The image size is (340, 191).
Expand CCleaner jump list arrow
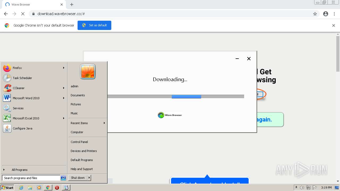coord(64,88)
